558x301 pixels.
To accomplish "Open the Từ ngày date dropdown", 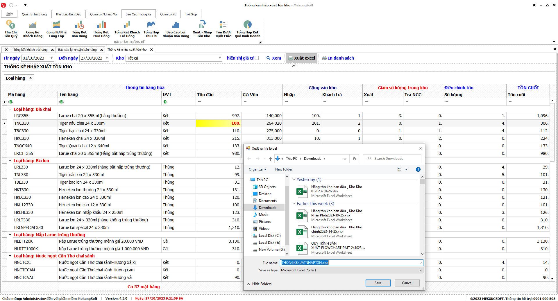I will (52, 58).
